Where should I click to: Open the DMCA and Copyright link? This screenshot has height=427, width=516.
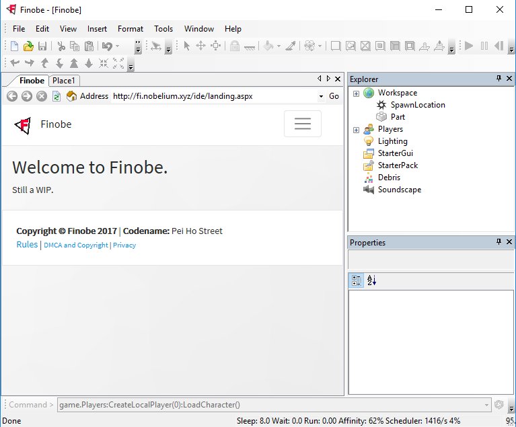(76, 245)
